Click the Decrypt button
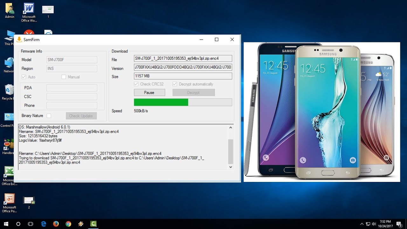The image size is (407, 229). tap(194, 93)
